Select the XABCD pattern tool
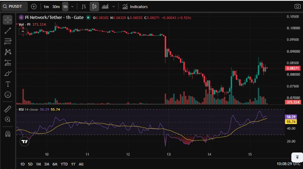The height and width of the screenshot is (169, 303). coord(8,52)
